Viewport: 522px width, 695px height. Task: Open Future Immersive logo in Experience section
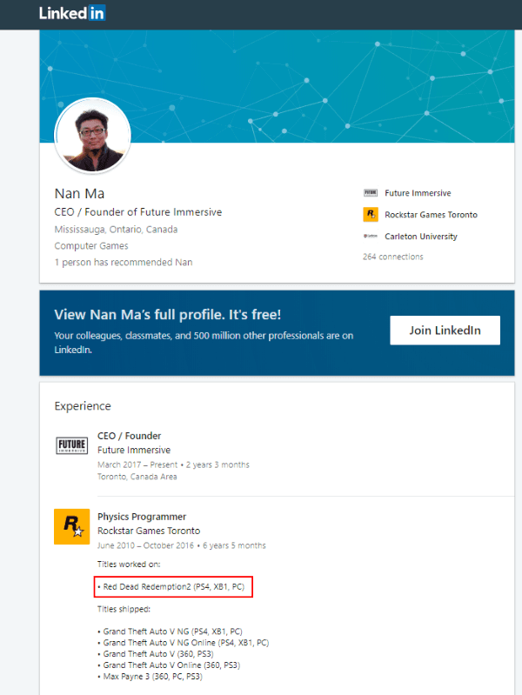[x=71, y=446]
